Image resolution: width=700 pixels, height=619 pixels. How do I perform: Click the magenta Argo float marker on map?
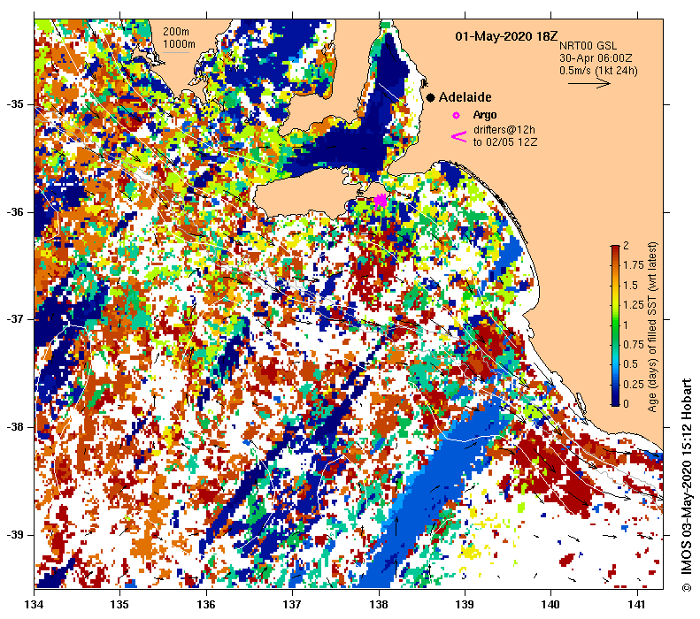pos(381,201)
